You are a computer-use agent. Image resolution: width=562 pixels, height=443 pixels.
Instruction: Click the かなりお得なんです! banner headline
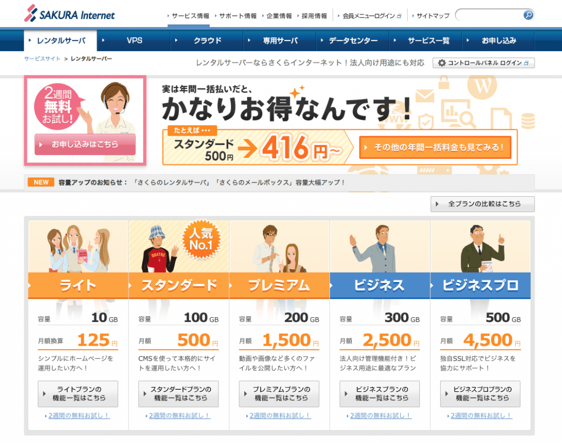click(286, 108)
